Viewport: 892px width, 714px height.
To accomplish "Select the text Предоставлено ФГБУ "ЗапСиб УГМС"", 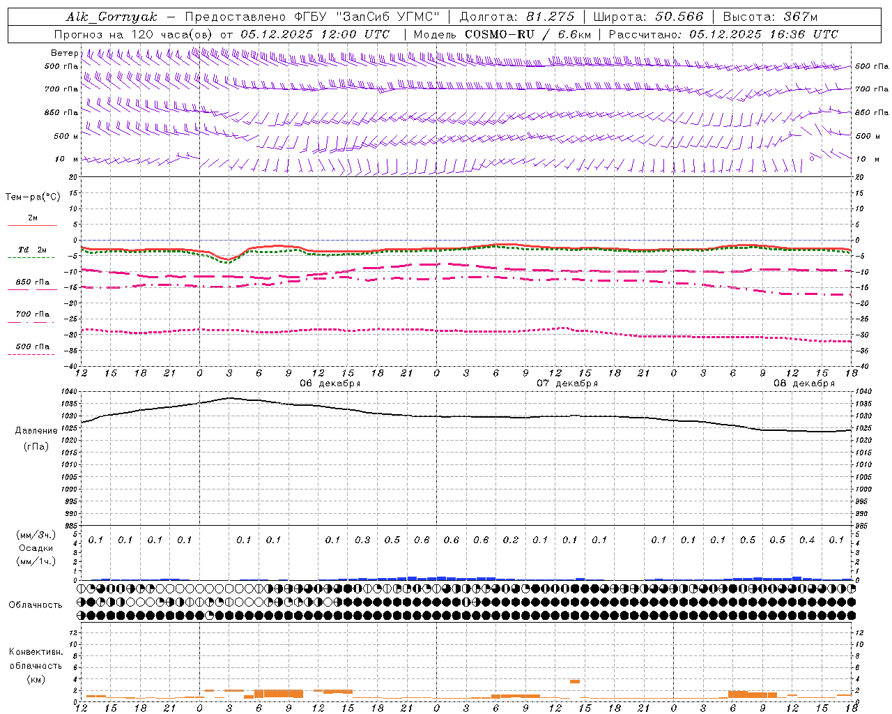I will [312, 17].
